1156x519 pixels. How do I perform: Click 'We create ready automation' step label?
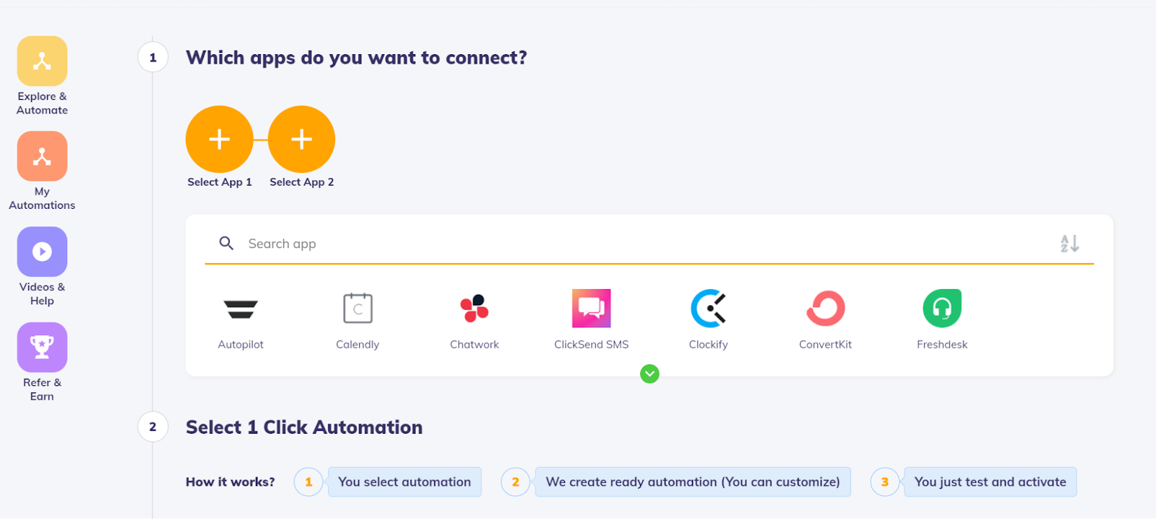pyautogui.click(x=692, y=482)
